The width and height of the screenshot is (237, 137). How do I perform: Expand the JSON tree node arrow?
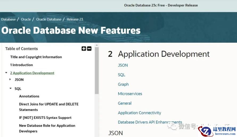[x=10, y=80]
